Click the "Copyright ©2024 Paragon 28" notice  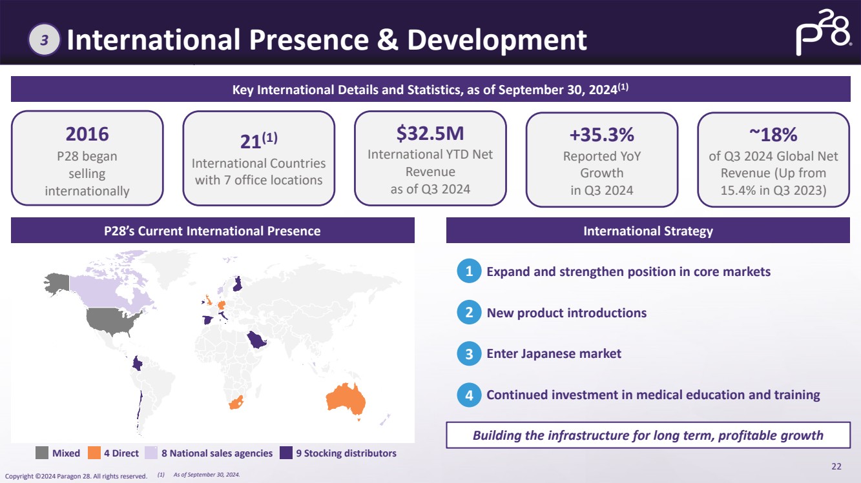coord(77,477)
